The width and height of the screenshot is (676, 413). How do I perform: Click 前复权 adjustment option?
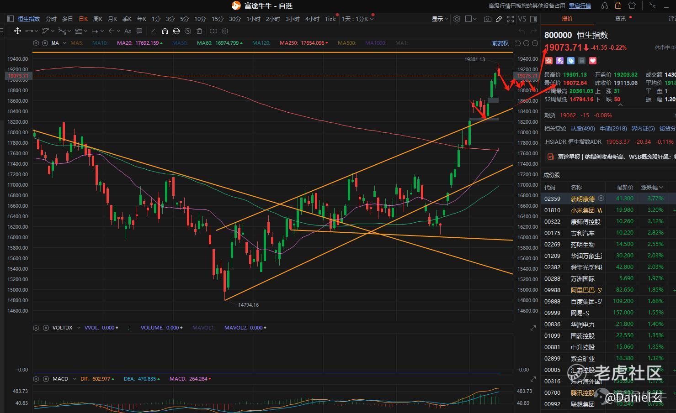[500, 43]
